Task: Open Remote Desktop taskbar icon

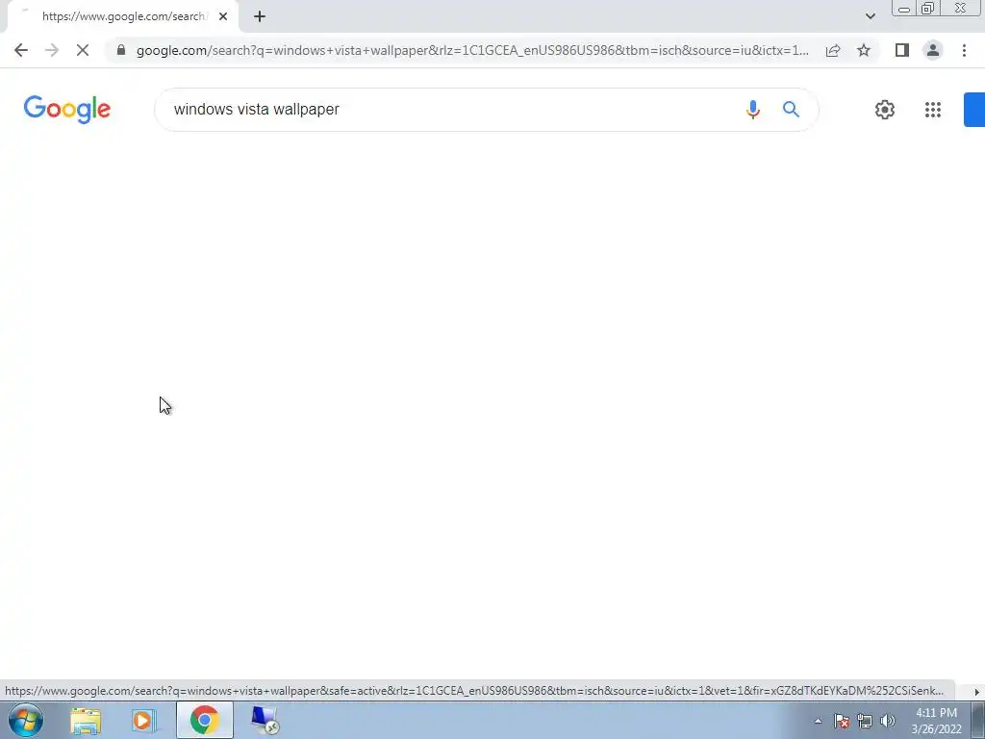Action: (265, 720)
